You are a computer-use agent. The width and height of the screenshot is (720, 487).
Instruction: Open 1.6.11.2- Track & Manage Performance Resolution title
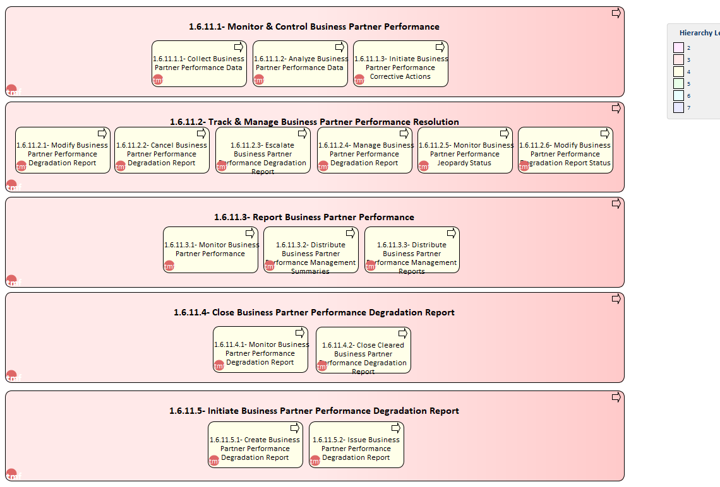click(315, 122)
